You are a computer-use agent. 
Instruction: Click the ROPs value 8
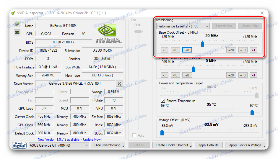tap(48, 59)
